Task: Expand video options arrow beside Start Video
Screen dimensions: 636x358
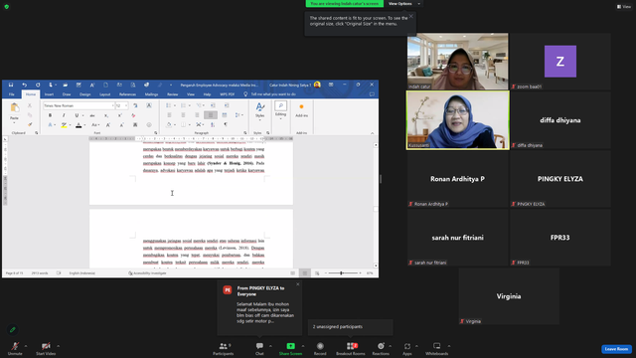Action: (x=58, y=346)
